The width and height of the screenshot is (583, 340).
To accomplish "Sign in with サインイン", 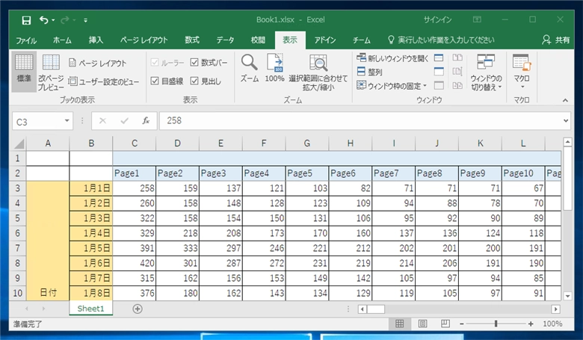I will point(437,19).
